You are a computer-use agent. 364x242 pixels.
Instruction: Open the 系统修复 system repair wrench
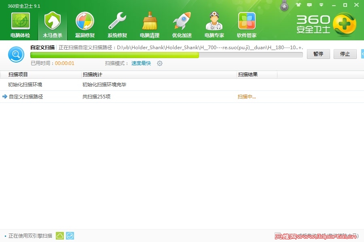[x=117, y=25]
